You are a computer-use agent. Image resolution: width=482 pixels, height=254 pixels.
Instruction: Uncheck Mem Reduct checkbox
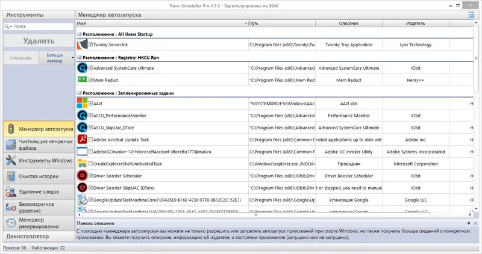point(91,80)
